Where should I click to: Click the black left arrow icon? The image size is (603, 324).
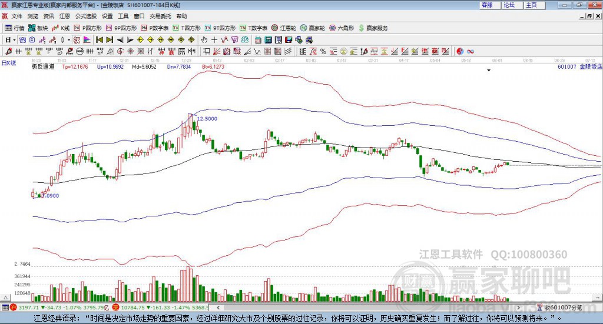pos(120,40)
